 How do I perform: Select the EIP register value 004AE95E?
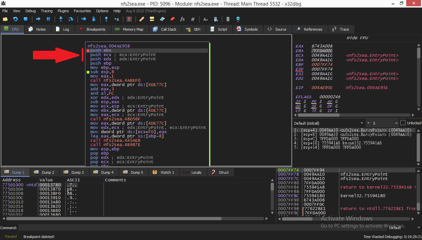coord(322,88)
